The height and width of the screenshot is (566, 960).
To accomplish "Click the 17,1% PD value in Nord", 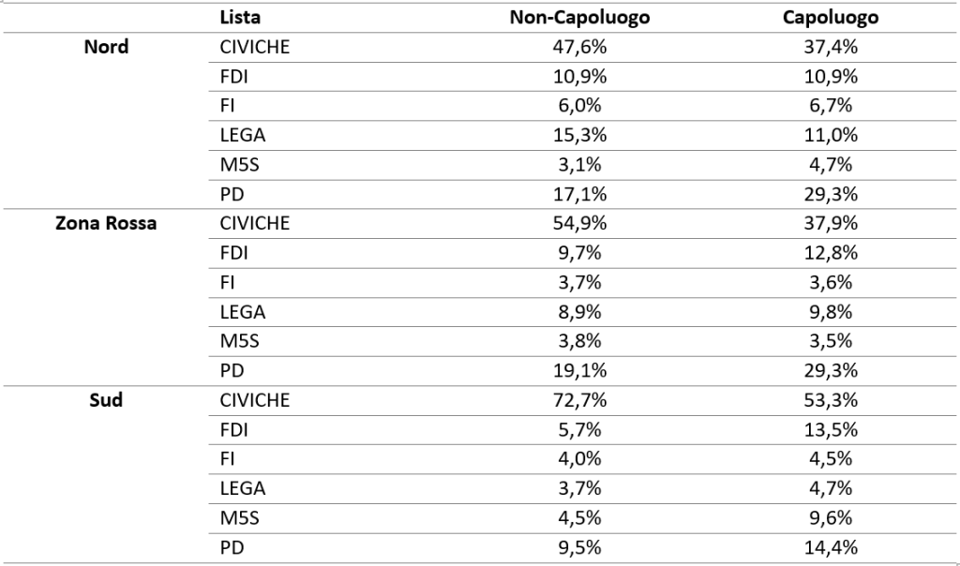I will coord(579,195).
